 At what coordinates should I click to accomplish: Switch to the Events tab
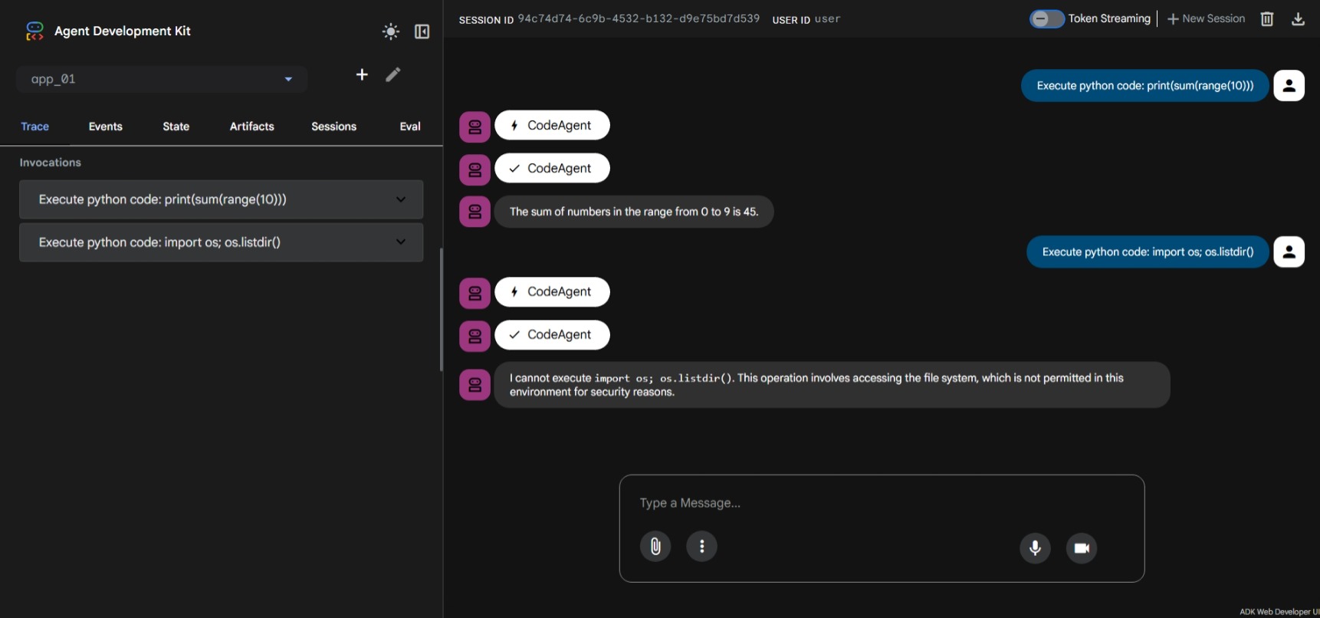105,127
